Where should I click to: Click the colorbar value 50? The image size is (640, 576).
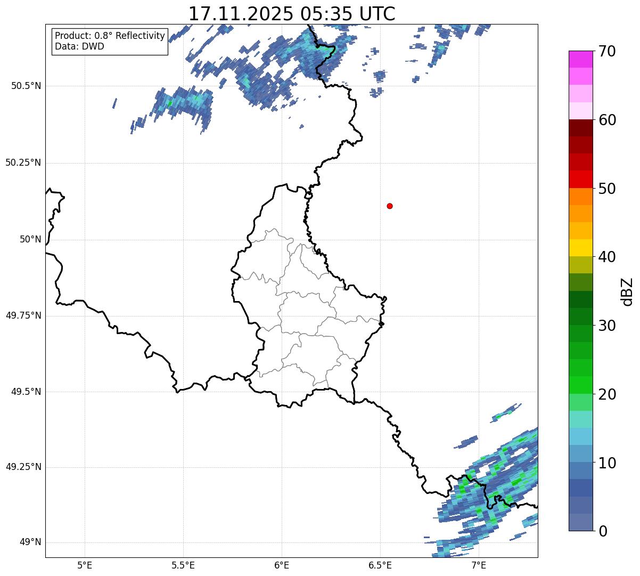tap(607, 189)
